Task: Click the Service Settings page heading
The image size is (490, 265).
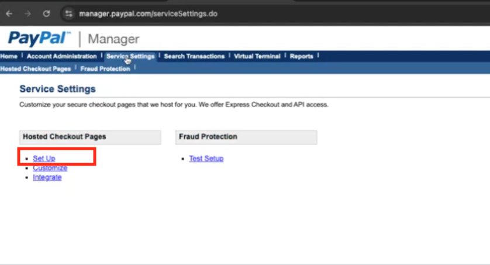Action: pyautogui.click(x=57, y=89)
